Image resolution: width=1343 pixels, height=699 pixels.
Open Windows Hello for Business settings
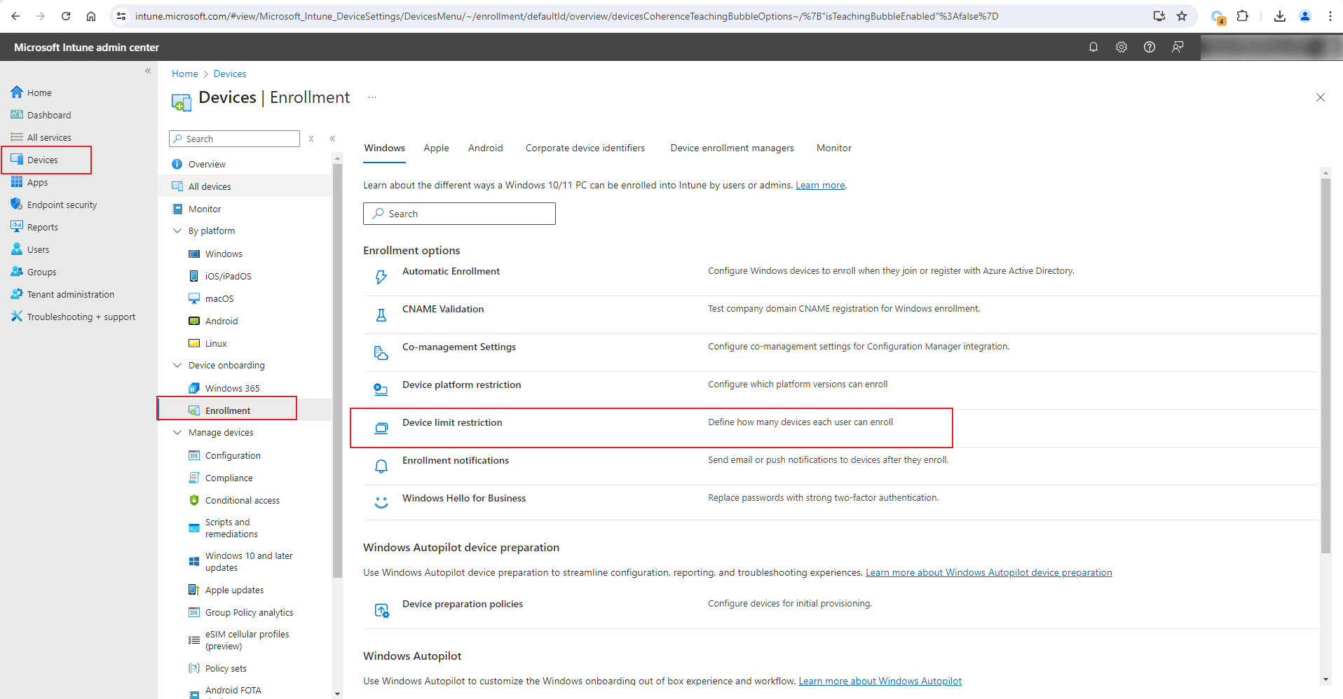coord(463,497)
